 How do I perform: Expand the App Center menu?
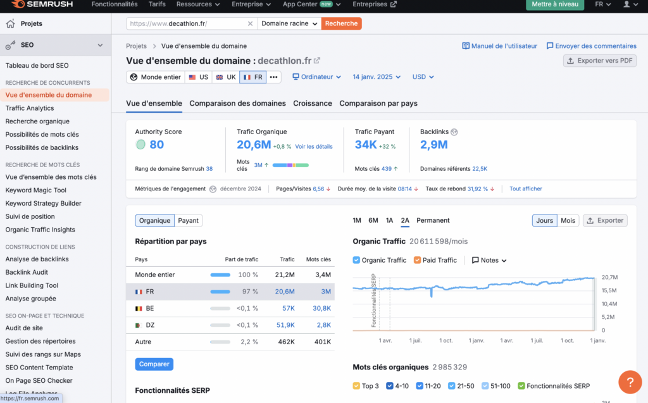click(311, 4)
